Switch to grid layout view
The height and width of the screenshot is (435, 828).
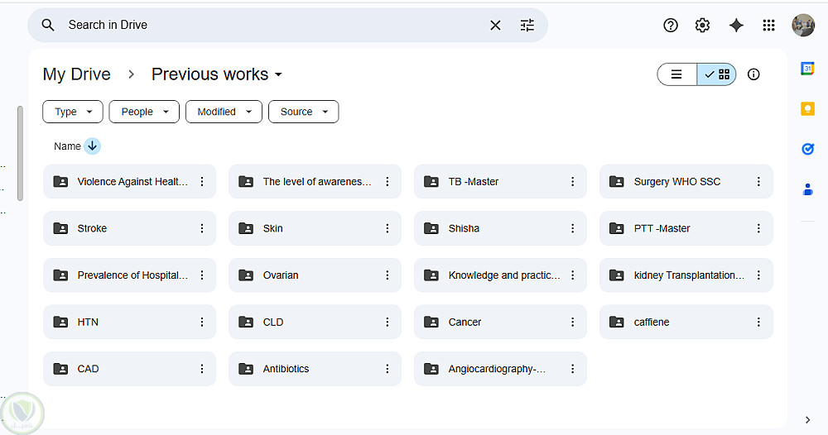pyautogui.click(x=717, y=74)
